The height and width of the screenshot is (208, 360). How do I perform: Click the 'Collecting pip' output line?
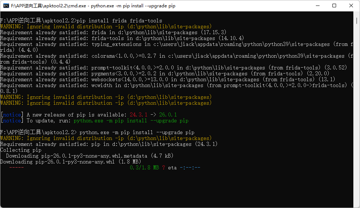pos(21,150)
